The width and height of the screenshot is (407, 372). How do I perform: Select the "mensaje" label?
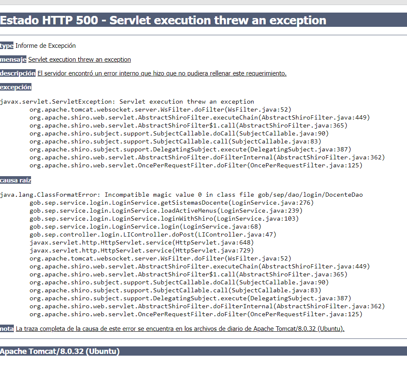pyautogui.click(x=13, y=60)
